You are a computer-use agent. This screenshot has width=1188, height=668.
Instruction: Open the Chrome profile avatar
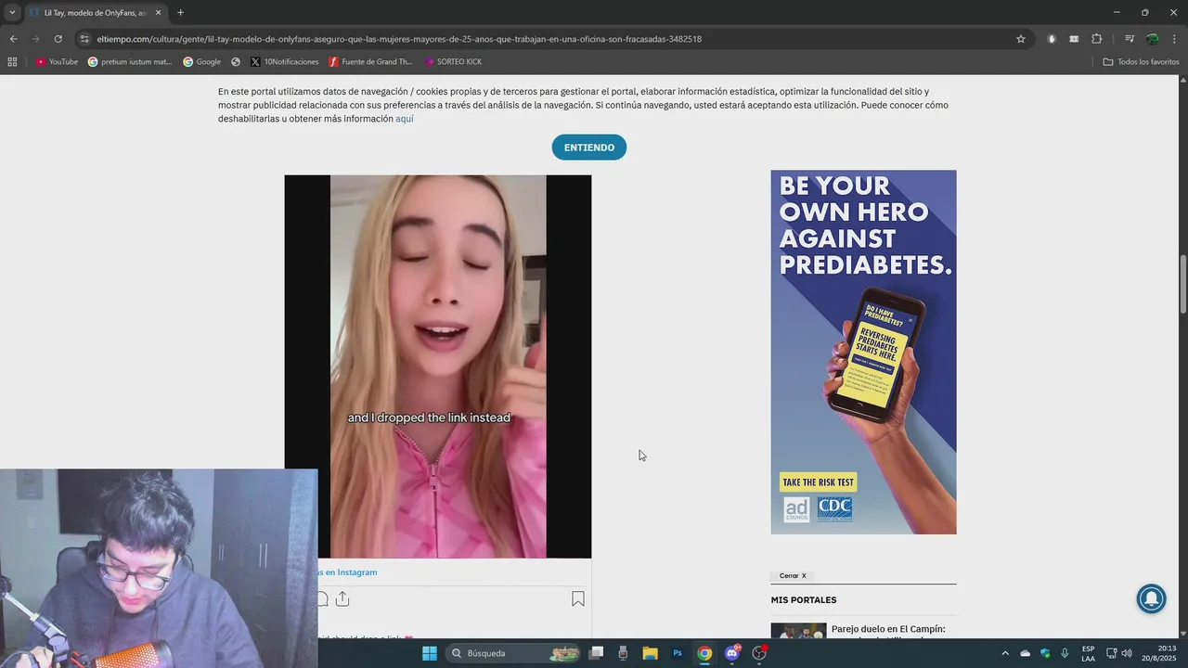point(1152,39)
